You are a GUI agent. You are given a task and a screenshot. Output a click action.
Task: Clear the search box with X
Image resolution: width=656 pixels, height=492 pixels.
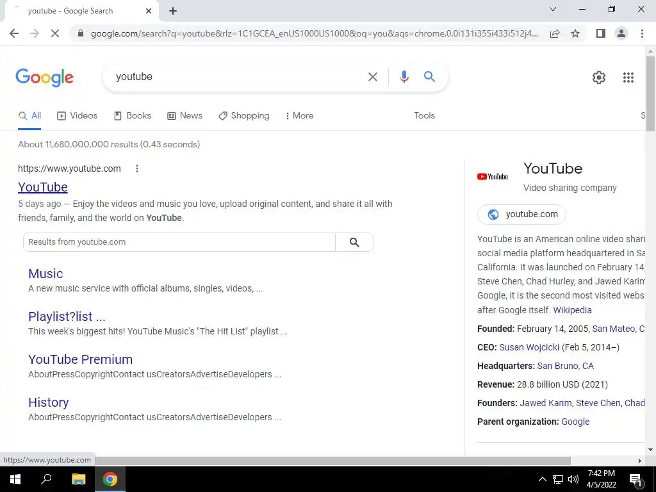[x=372, y=77]
